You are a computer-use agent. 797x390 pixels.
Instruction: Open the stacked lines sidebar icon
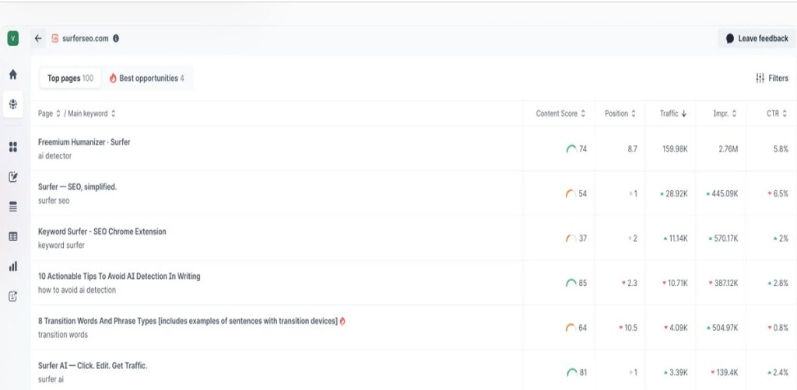click(13, 207)
